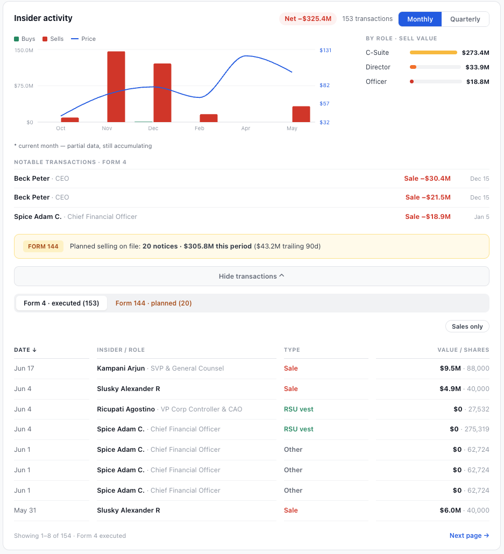This screenshot has height=554, width=504.
Task: Click the 153 transactions count
Action: point(367,19)
